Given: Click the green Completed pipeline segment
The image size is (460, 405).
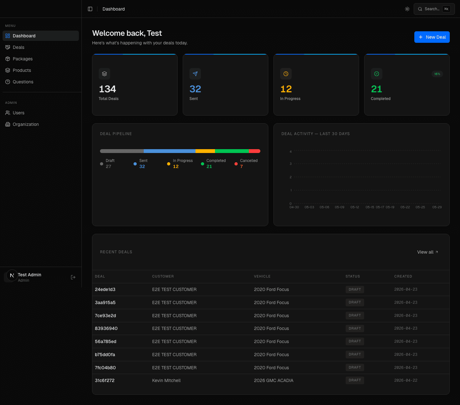Looking at the screenshot, I should tap(232, 151).
